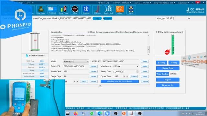This screenshot has height=116, width=207.
Task: Click the Writing button
Action: pyautogui.click(x=174, y=63)
